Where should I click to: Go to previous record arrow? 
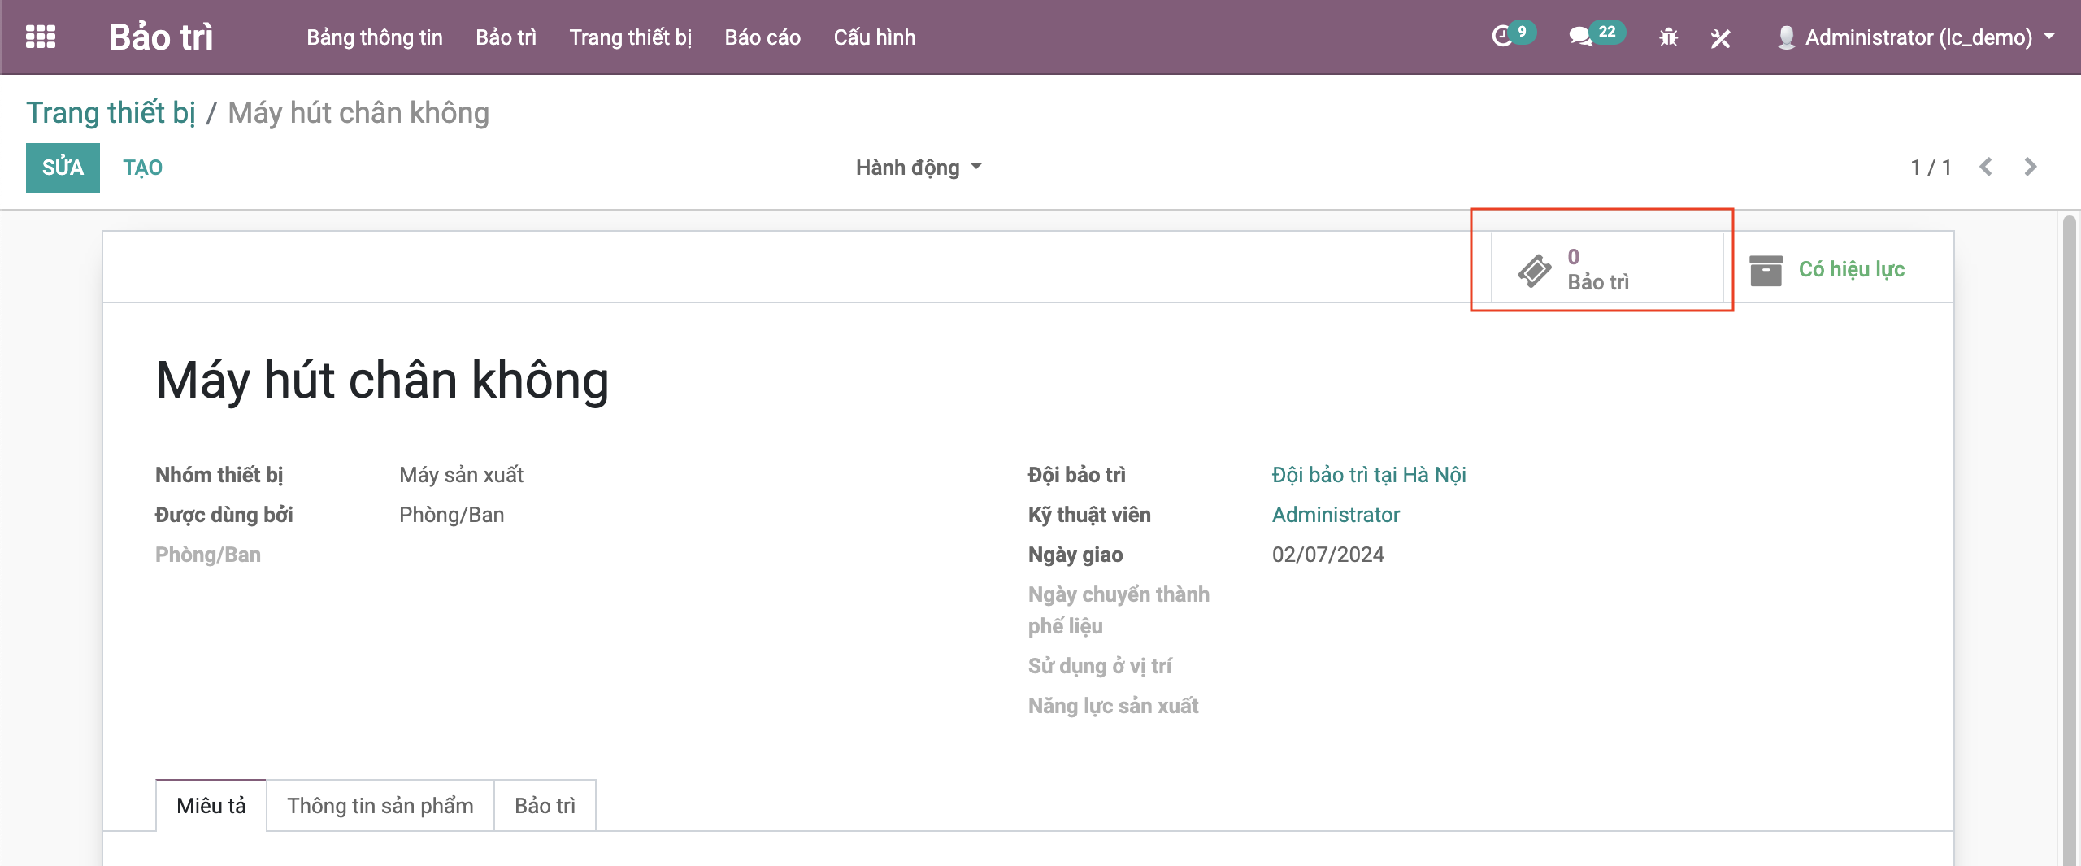pos(1986,168)
